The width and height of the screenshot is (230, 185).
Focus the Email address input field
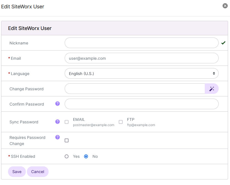tap(141, 58)
